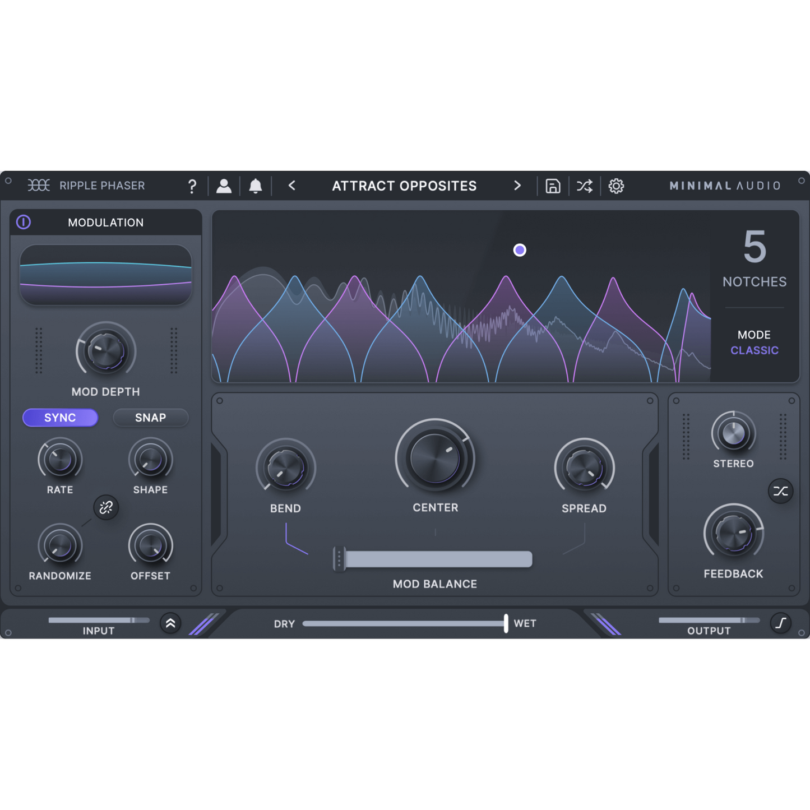Open settings with the gear icon

click(616, 186)
